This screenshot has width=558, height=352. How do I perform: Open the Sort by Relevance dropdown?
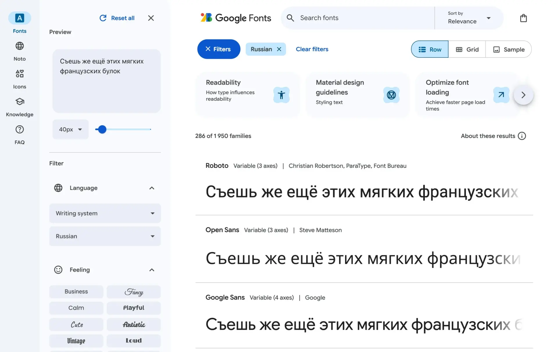pyautogui.click(x=469, y=18)
